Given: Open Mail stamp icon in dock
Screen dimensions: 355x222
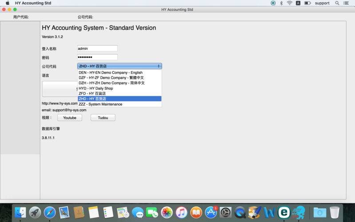Looking at the screenshot, I should (x=64, y=213).
